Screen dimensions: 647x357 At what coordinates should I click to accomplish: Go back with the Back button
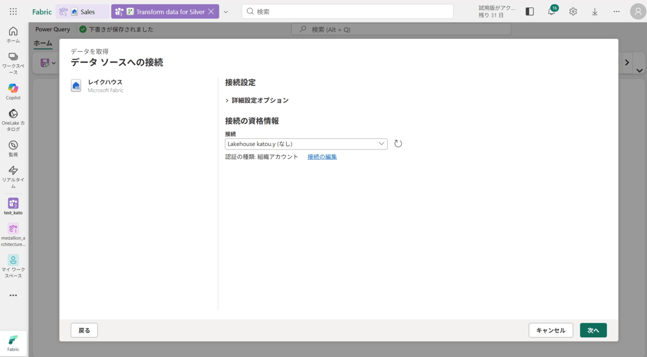(x=84, y=330)
